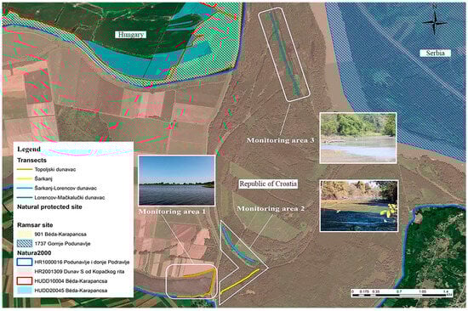The width and height of the screenshot is (468, 311).
Task: Click the dark Lorencov-Mačkalučki line symbol
Action: point(25,197)
